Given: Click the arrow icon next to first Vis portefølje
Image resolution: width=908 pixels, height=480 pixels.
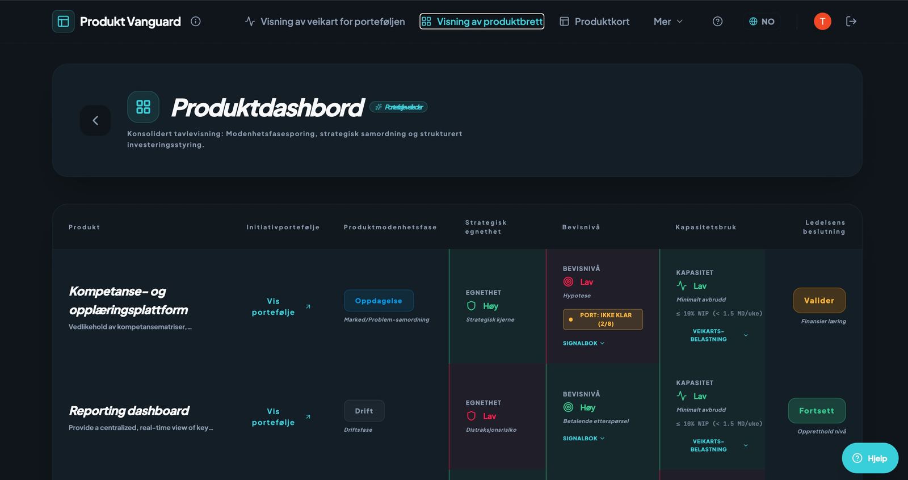Looking at the screenshot, I should pyautogui.click(x=308, y=306).
